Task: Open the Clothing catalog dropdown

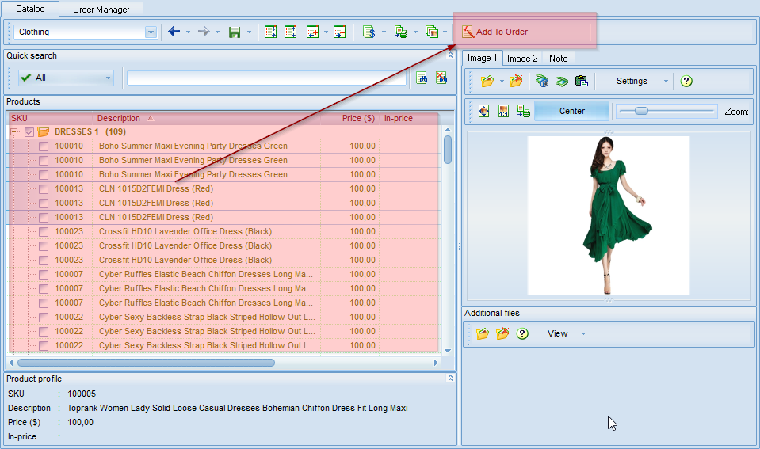Action: [x=151, y=32]
